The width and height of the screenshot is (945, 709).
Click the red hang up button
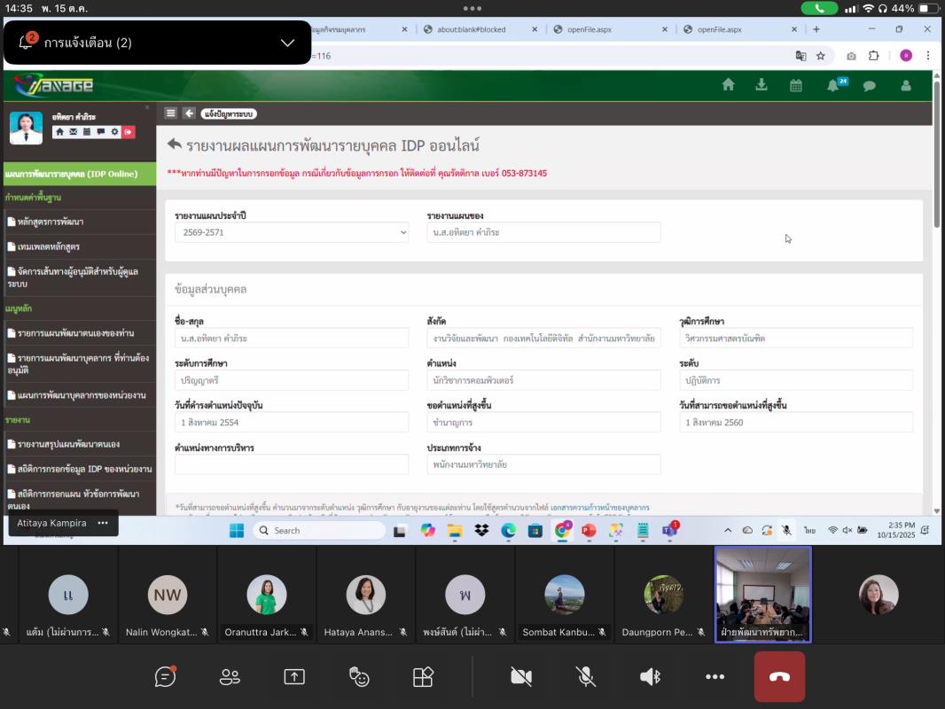point(779,676)
